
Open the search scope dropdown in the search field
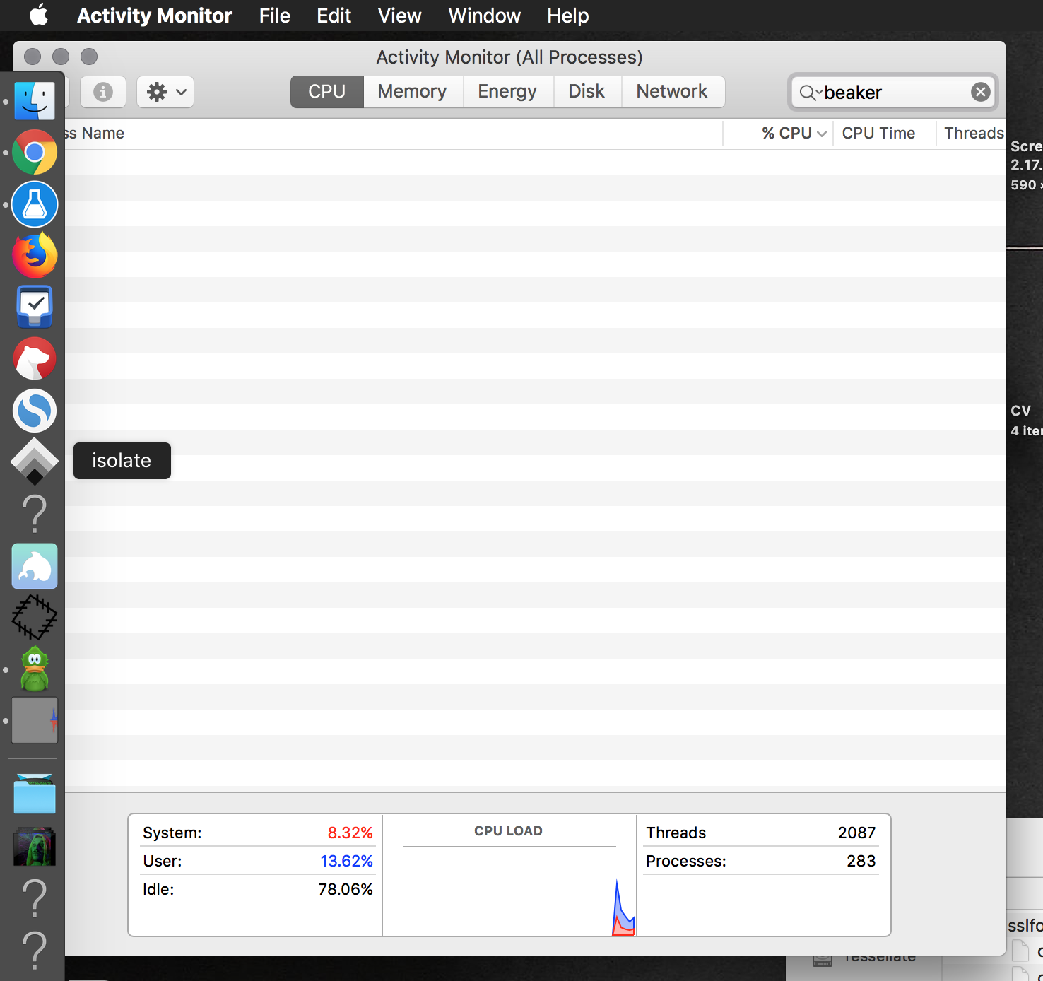811,92
